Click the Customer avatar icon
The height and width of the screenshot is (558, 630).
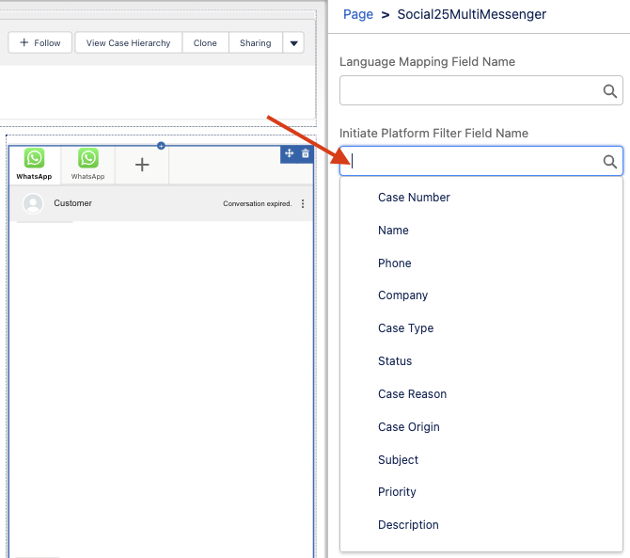coord(34,203)
